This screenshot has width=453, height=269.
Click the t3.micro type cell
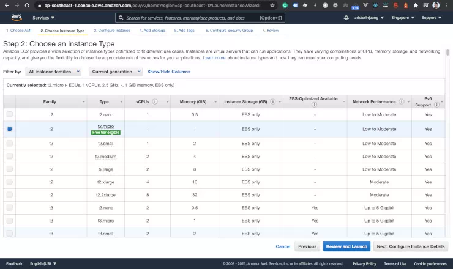[106, 221]
